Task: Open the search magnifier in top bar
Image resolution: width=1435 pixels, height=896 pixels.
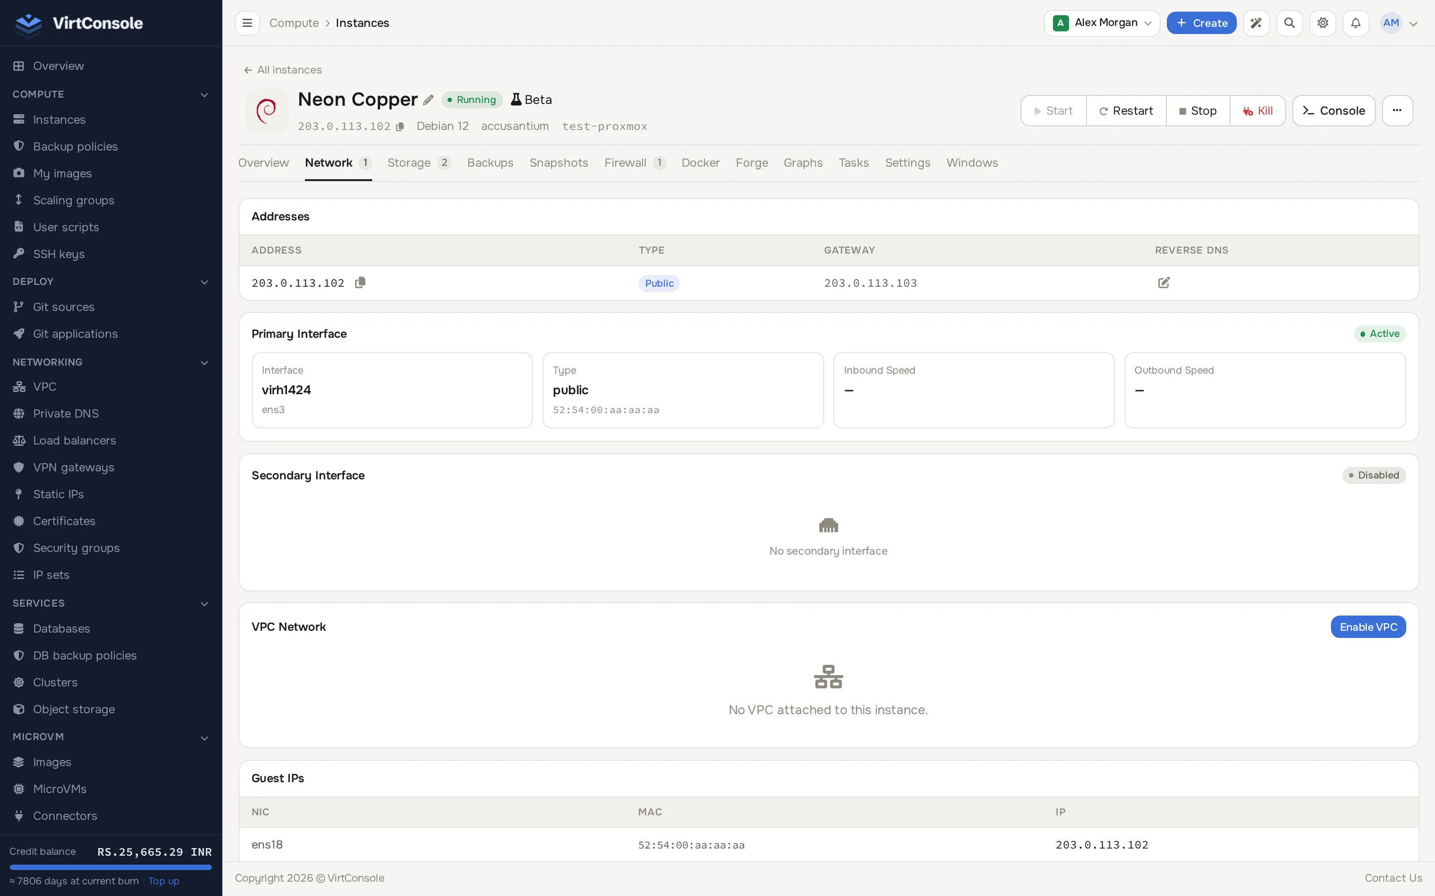Action: click(x=1289, y=23)
